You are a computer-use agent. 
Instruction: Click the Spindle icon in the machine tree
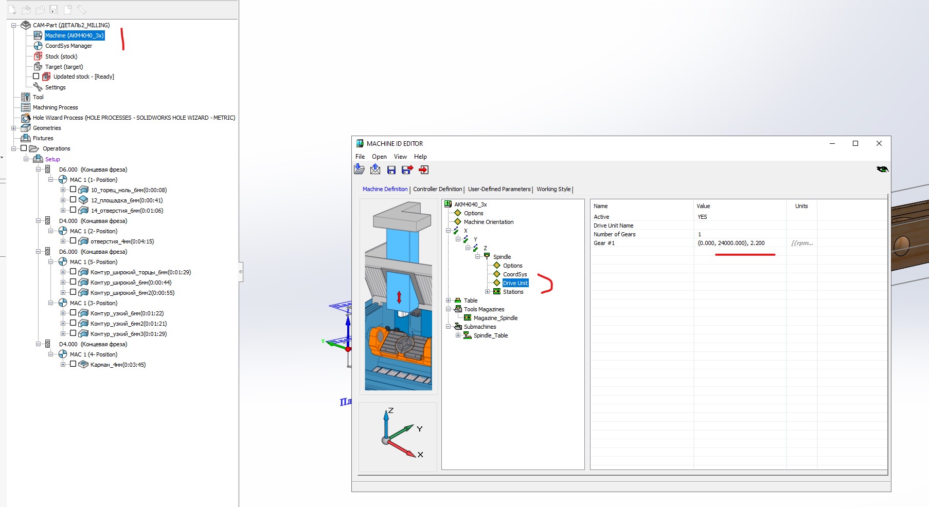[x=487, y=256]
